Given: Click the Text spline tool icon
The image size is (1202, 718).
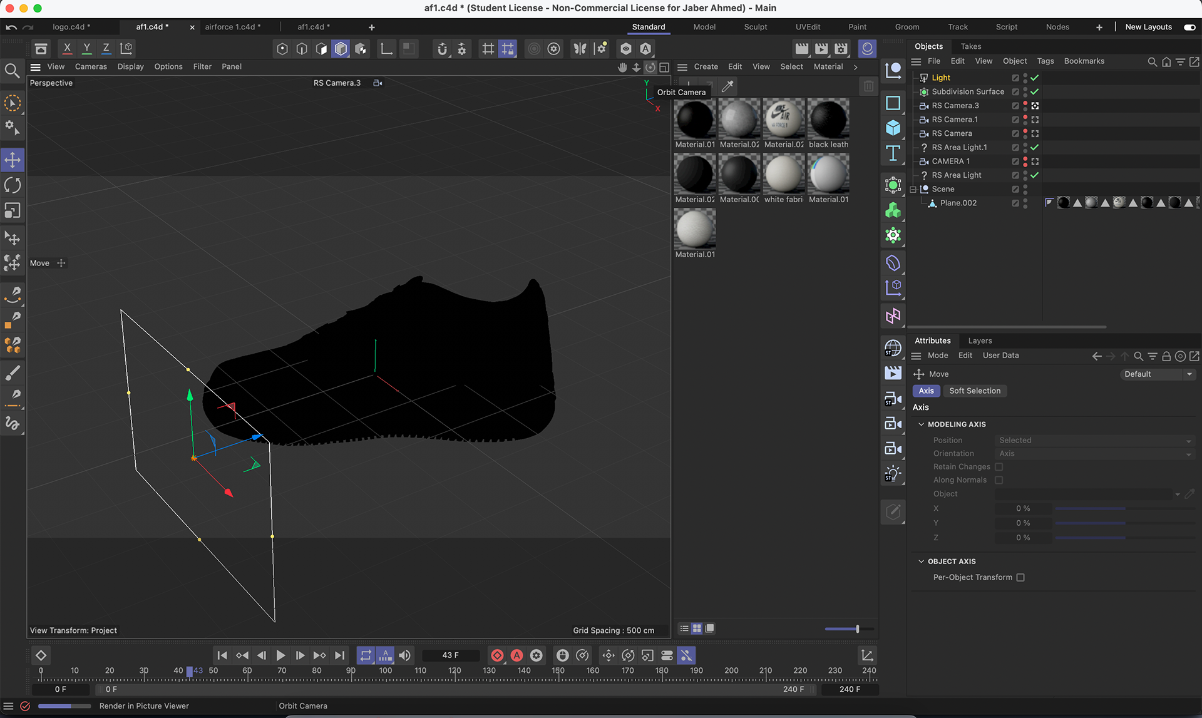Looking at the screenshot, I should click(x=893, y=153).
